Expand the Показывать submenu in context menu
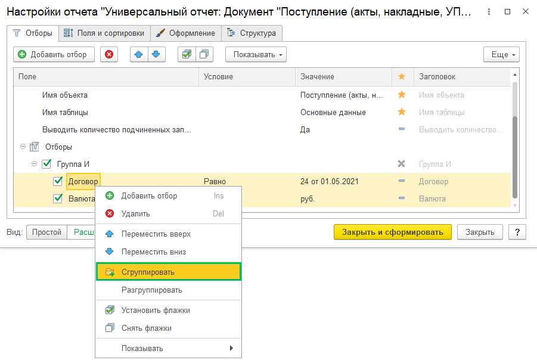The image size is (537, 360). 169,348
